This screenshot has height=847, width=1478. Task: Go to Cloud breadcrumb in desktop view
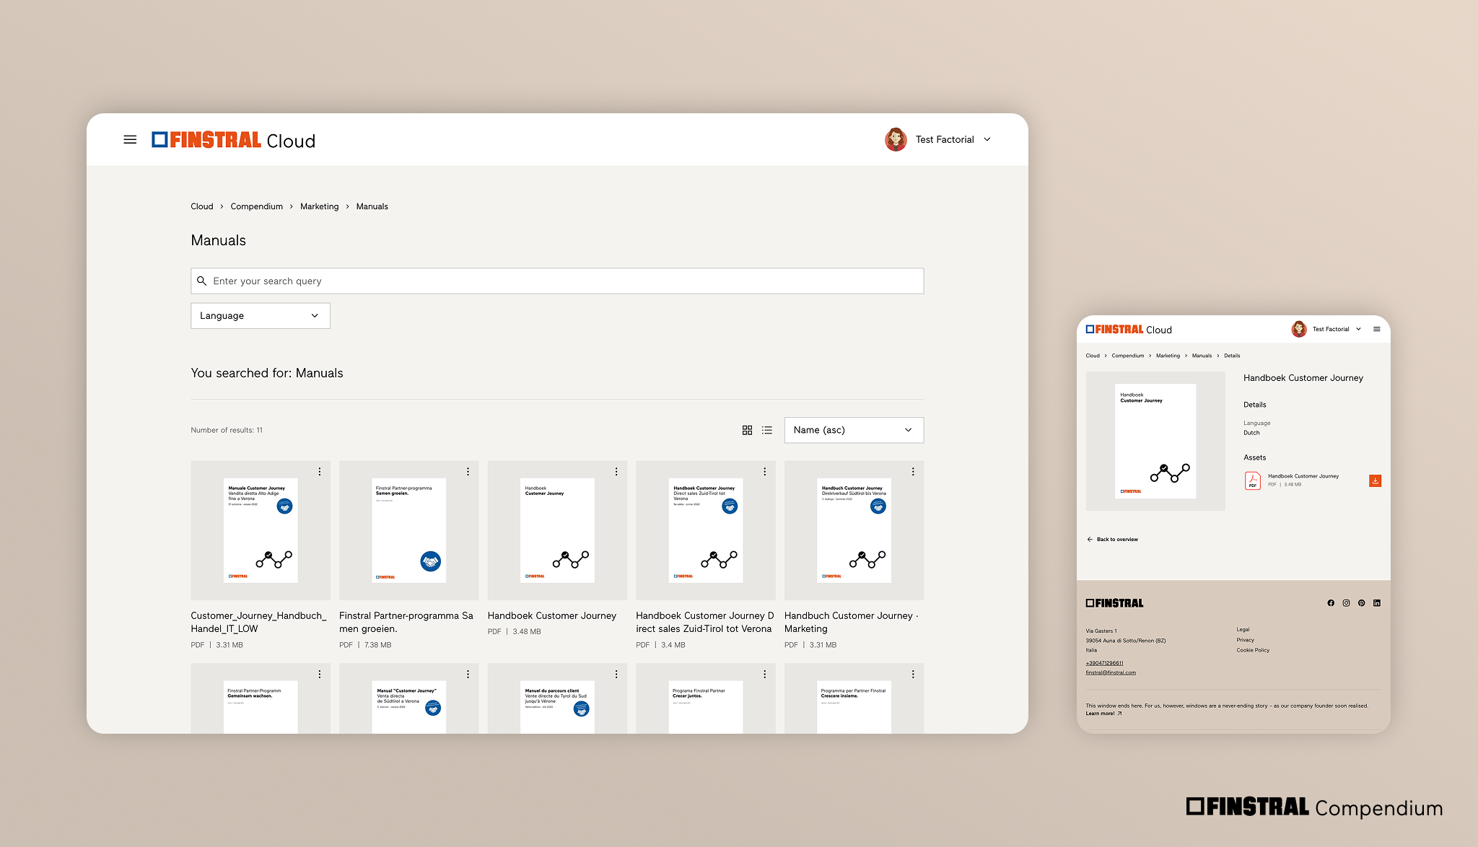[202, 206]
